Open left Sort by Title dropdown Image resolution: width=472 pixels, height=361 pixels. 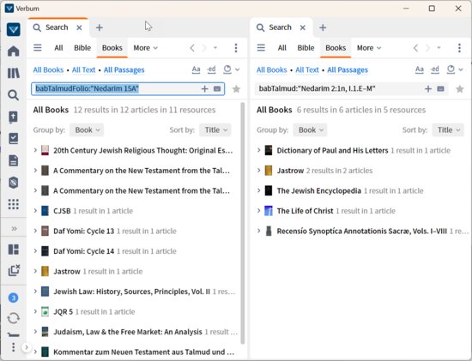pos(215,130)
